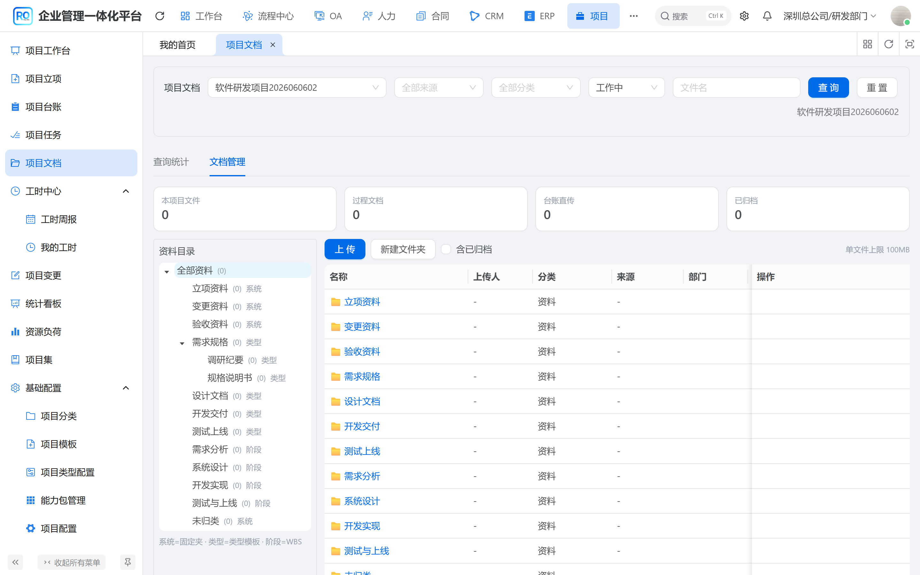Toggle the 含已归档 checkbox

[x=446, y=249]
